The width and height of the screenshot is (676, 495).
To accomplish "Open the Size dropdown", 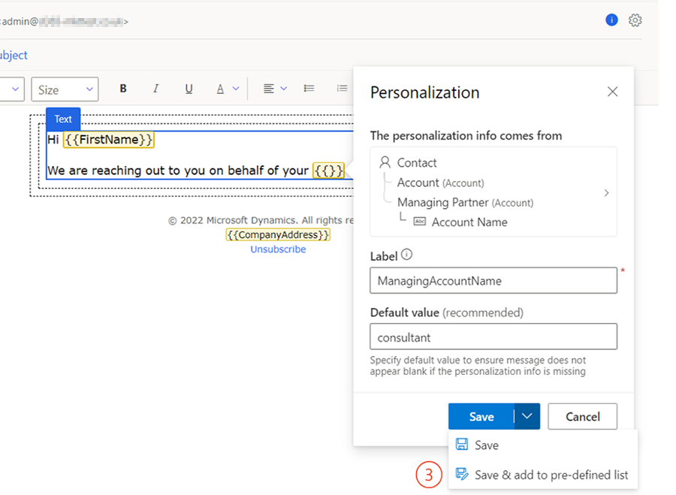I will click(65, 88).
